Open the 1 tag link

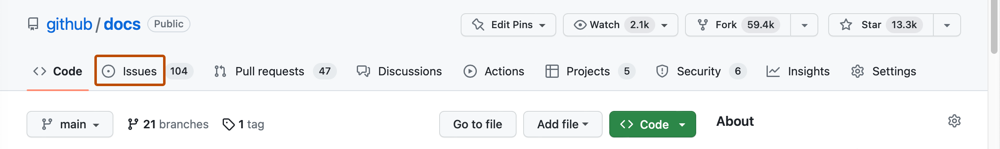243,124
